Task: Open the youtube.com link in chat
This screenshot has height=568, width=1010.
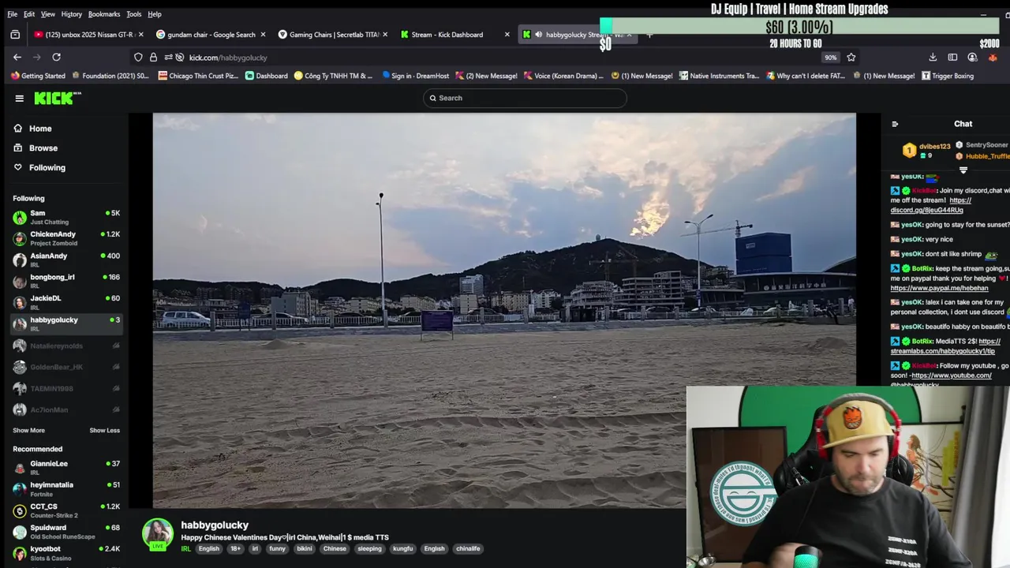Action: point(952,376)
